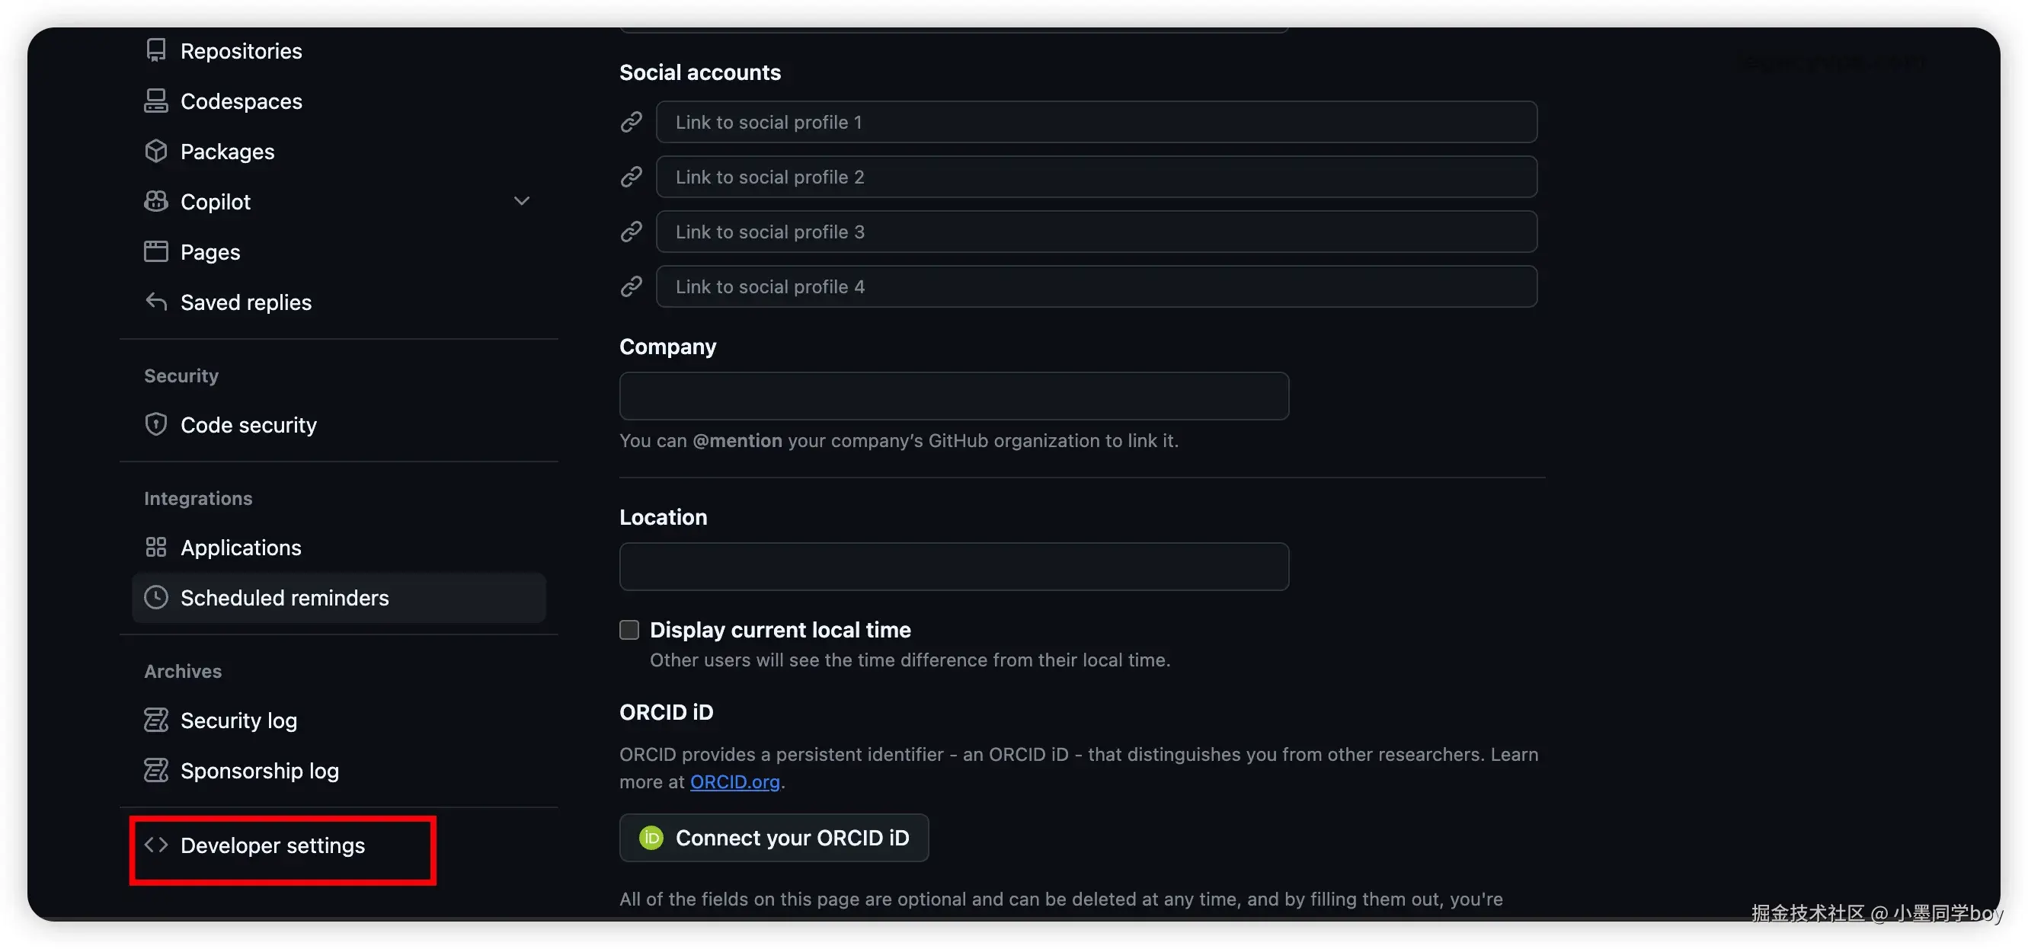The height and width of the screenshot is (949, 2028).
Task: Click the Archives section header
Action: (183, 671)
